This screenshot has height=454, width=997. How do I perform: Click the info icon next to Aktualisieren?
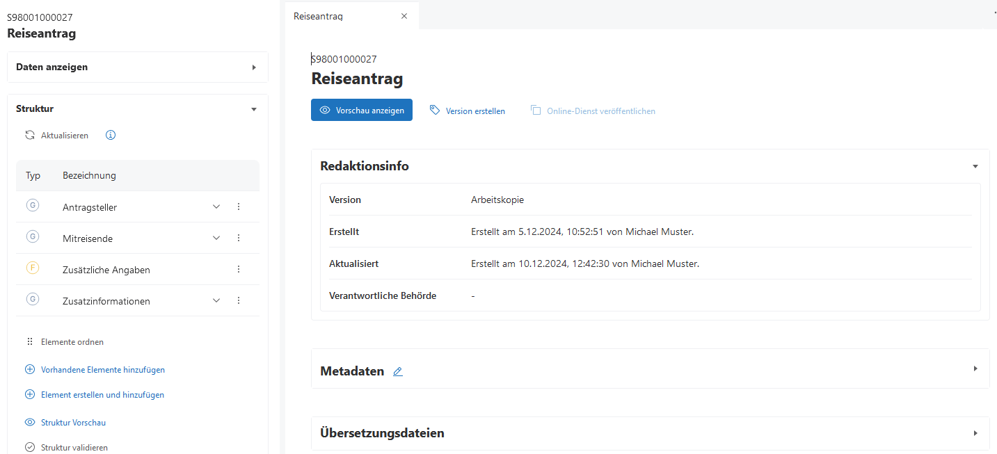tap(111, 135)
